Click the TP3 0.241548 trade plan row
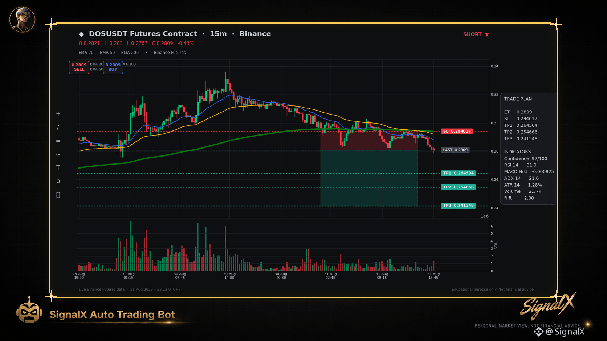The width and height of the screenshot is (607, 341). [x=521, y=138]
